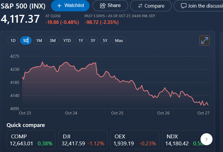Viewport: 223px width, 152px height.
Task: Show year-to-date (YTD) chart
Action: pyautogui.click(x=67, y=40)
